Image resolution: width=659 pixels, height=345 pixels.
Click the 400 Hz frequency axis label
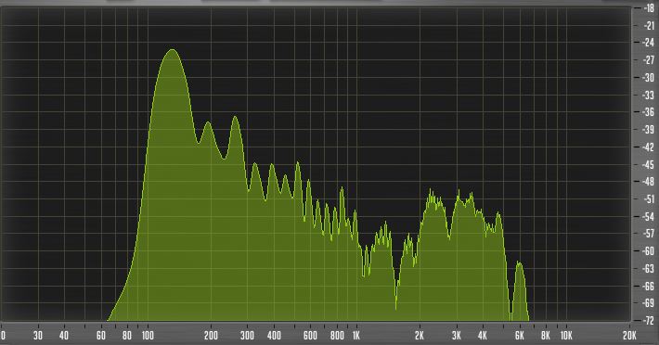[x=274, y=336]
